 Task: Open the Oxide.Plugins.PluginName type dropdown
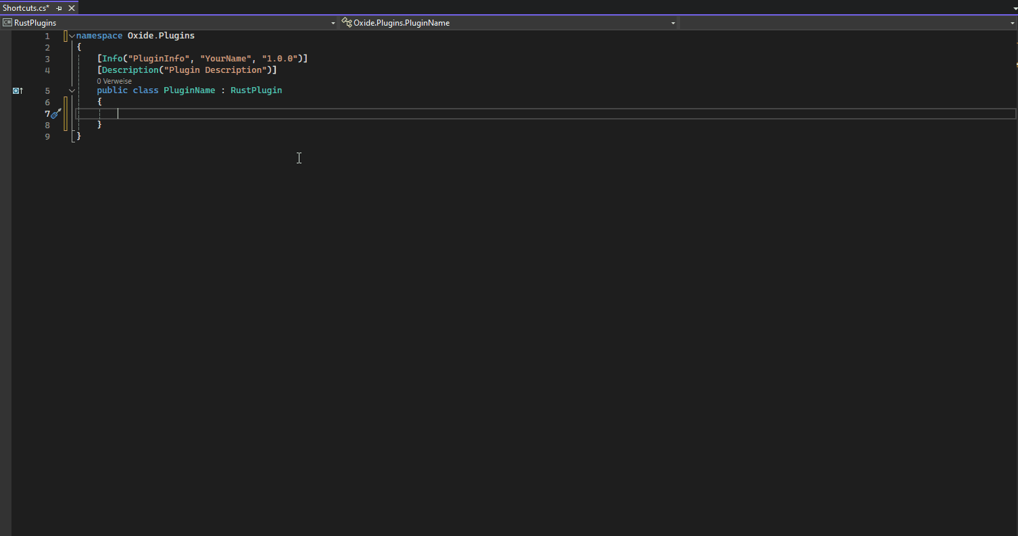coord(673,23)
